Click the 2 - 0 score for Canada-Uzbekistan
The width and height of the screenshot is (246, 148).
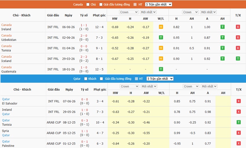pos(84,36)
